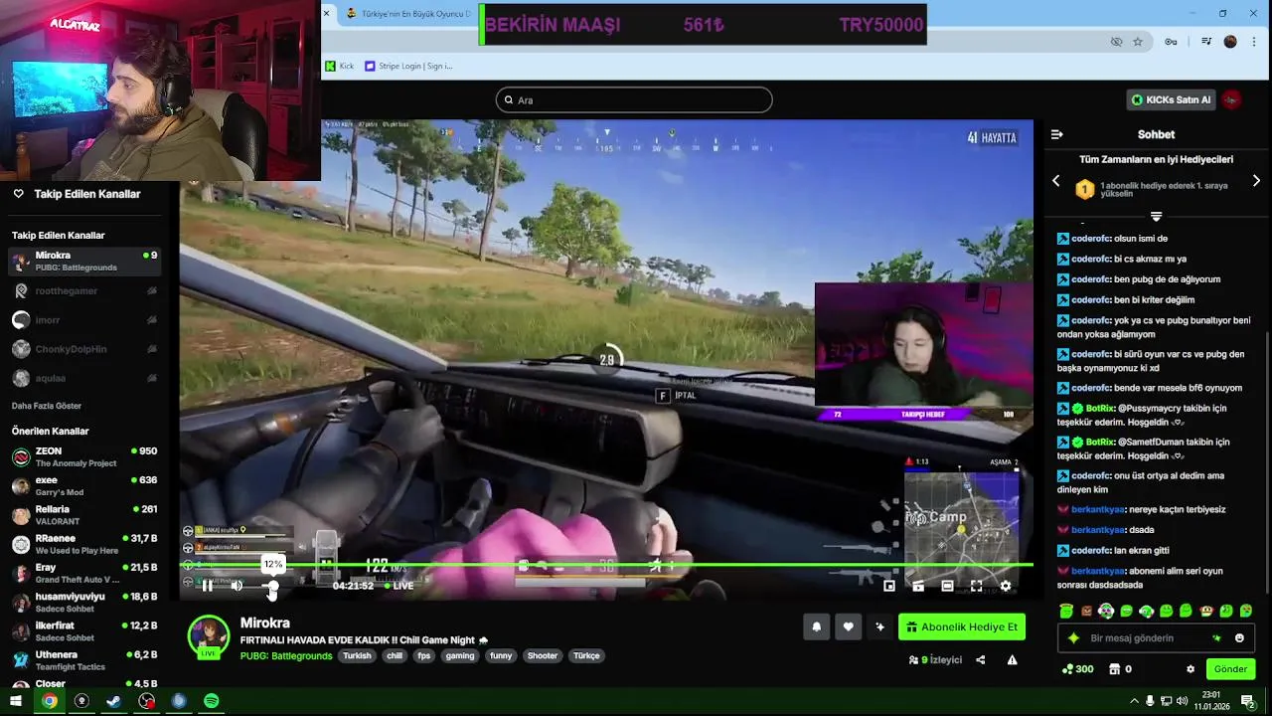Open Chrome media control icon

[1206, 42]
